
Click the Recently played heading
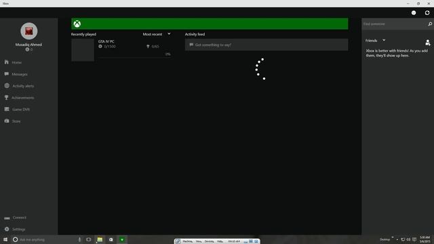(83, 35)
